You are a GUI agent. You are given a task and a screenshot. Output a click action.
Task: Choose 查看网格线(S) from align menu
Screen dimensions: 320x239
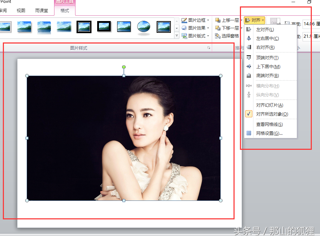[271, 124]
